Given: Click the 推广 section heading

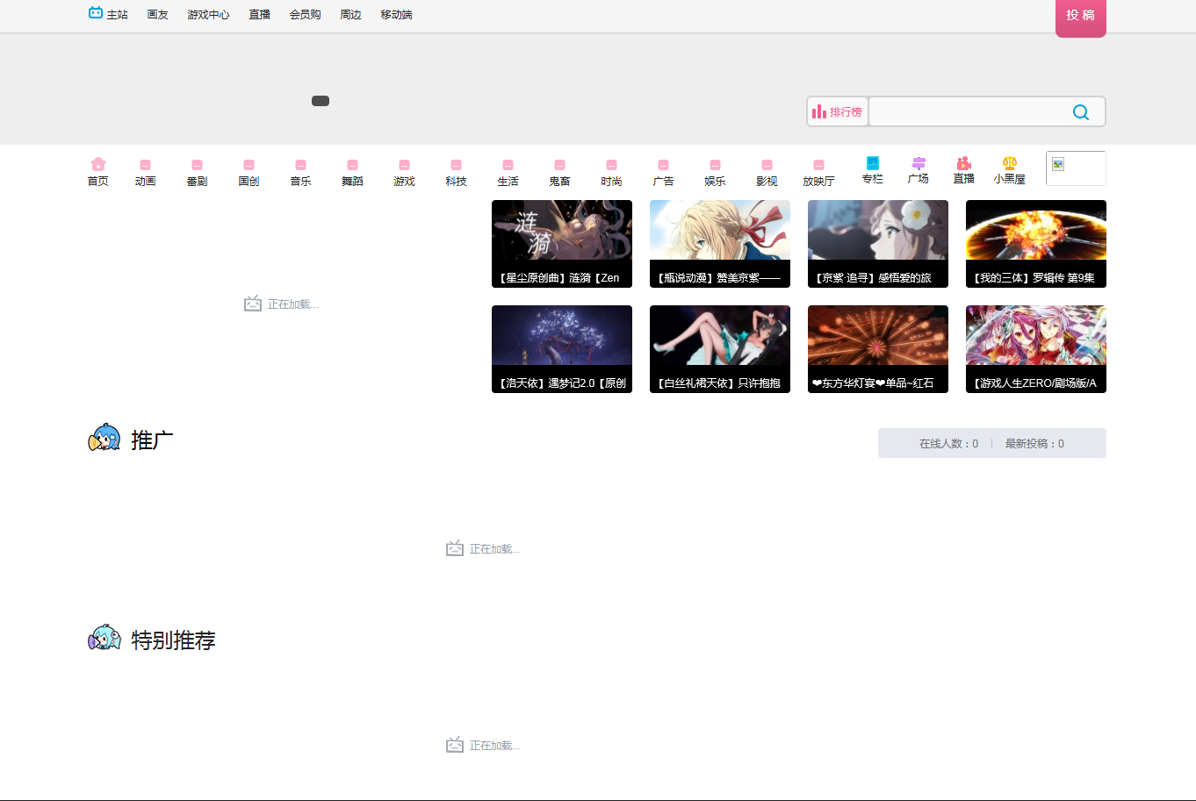Looking at the screenshot, I should [152, 440].
